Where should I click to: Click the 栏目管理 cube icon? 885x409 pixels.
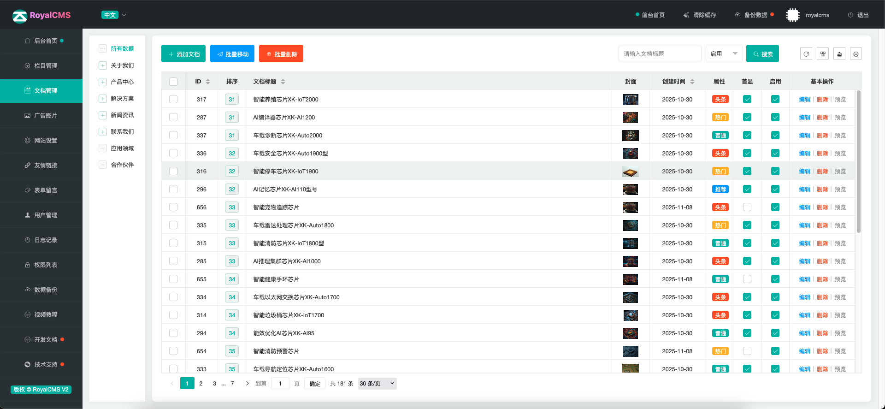tap(28, 65)
